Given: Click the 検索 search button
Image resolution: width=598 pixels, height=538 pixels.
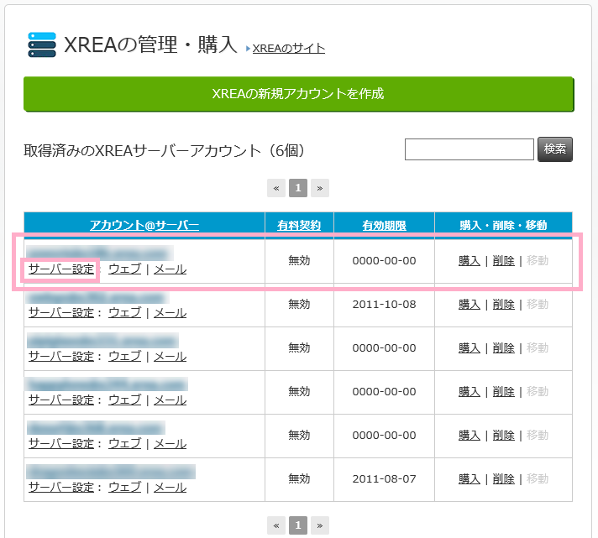Looking at the screenshot, I should (555, 149).
